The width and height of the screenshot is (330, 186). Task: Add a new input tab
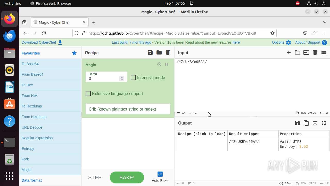tap(289, 53)
